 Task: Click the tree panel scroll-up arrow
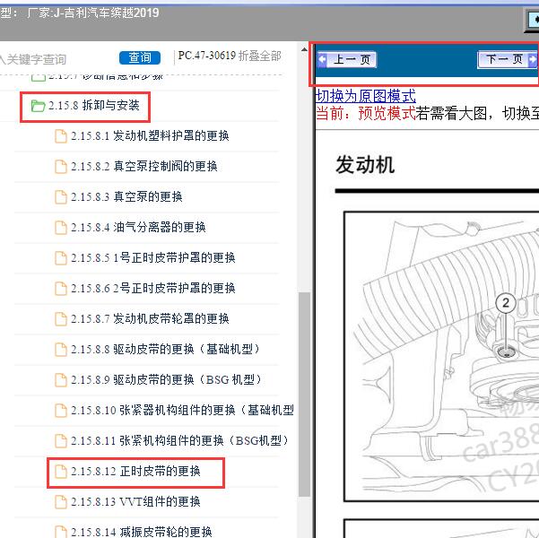coord(304,49)
